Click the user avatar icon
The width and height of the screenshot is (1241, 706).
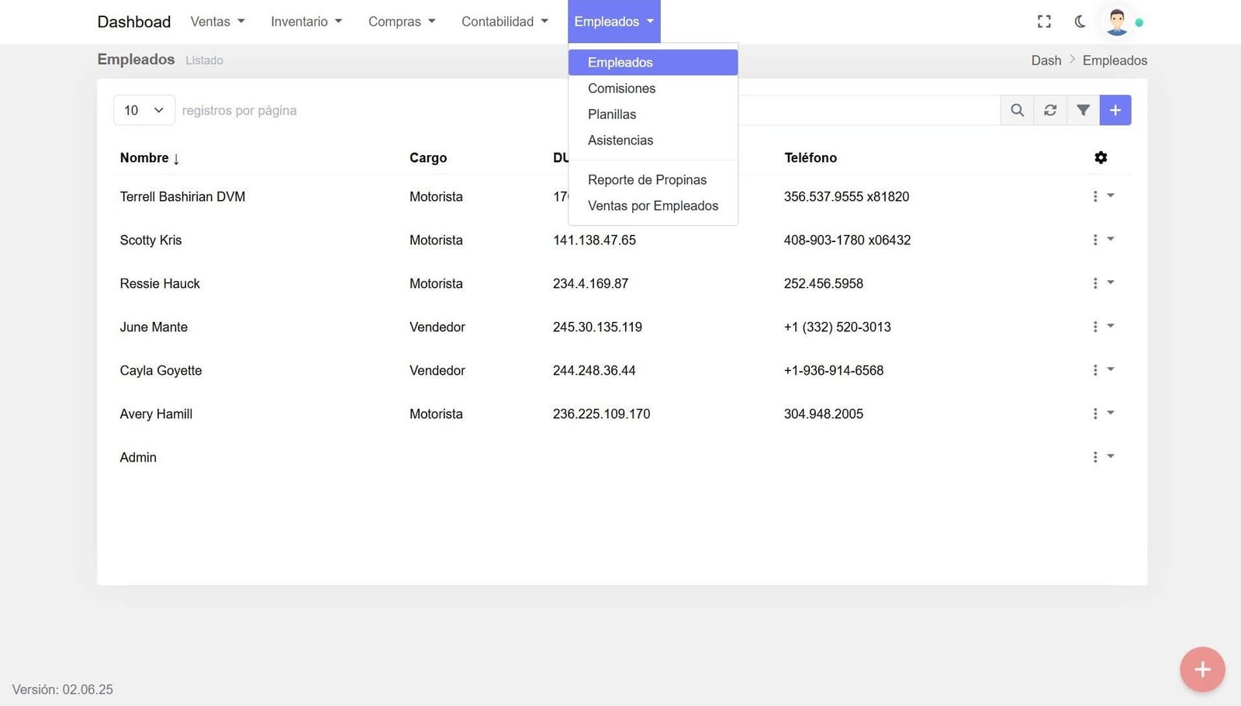click(x=1117, y=22)
